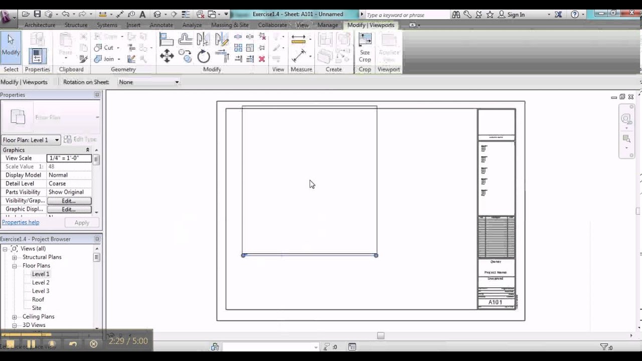642x361 pixels.
Task: Click the Size Crop button
Action: click(x=365, y=48)
